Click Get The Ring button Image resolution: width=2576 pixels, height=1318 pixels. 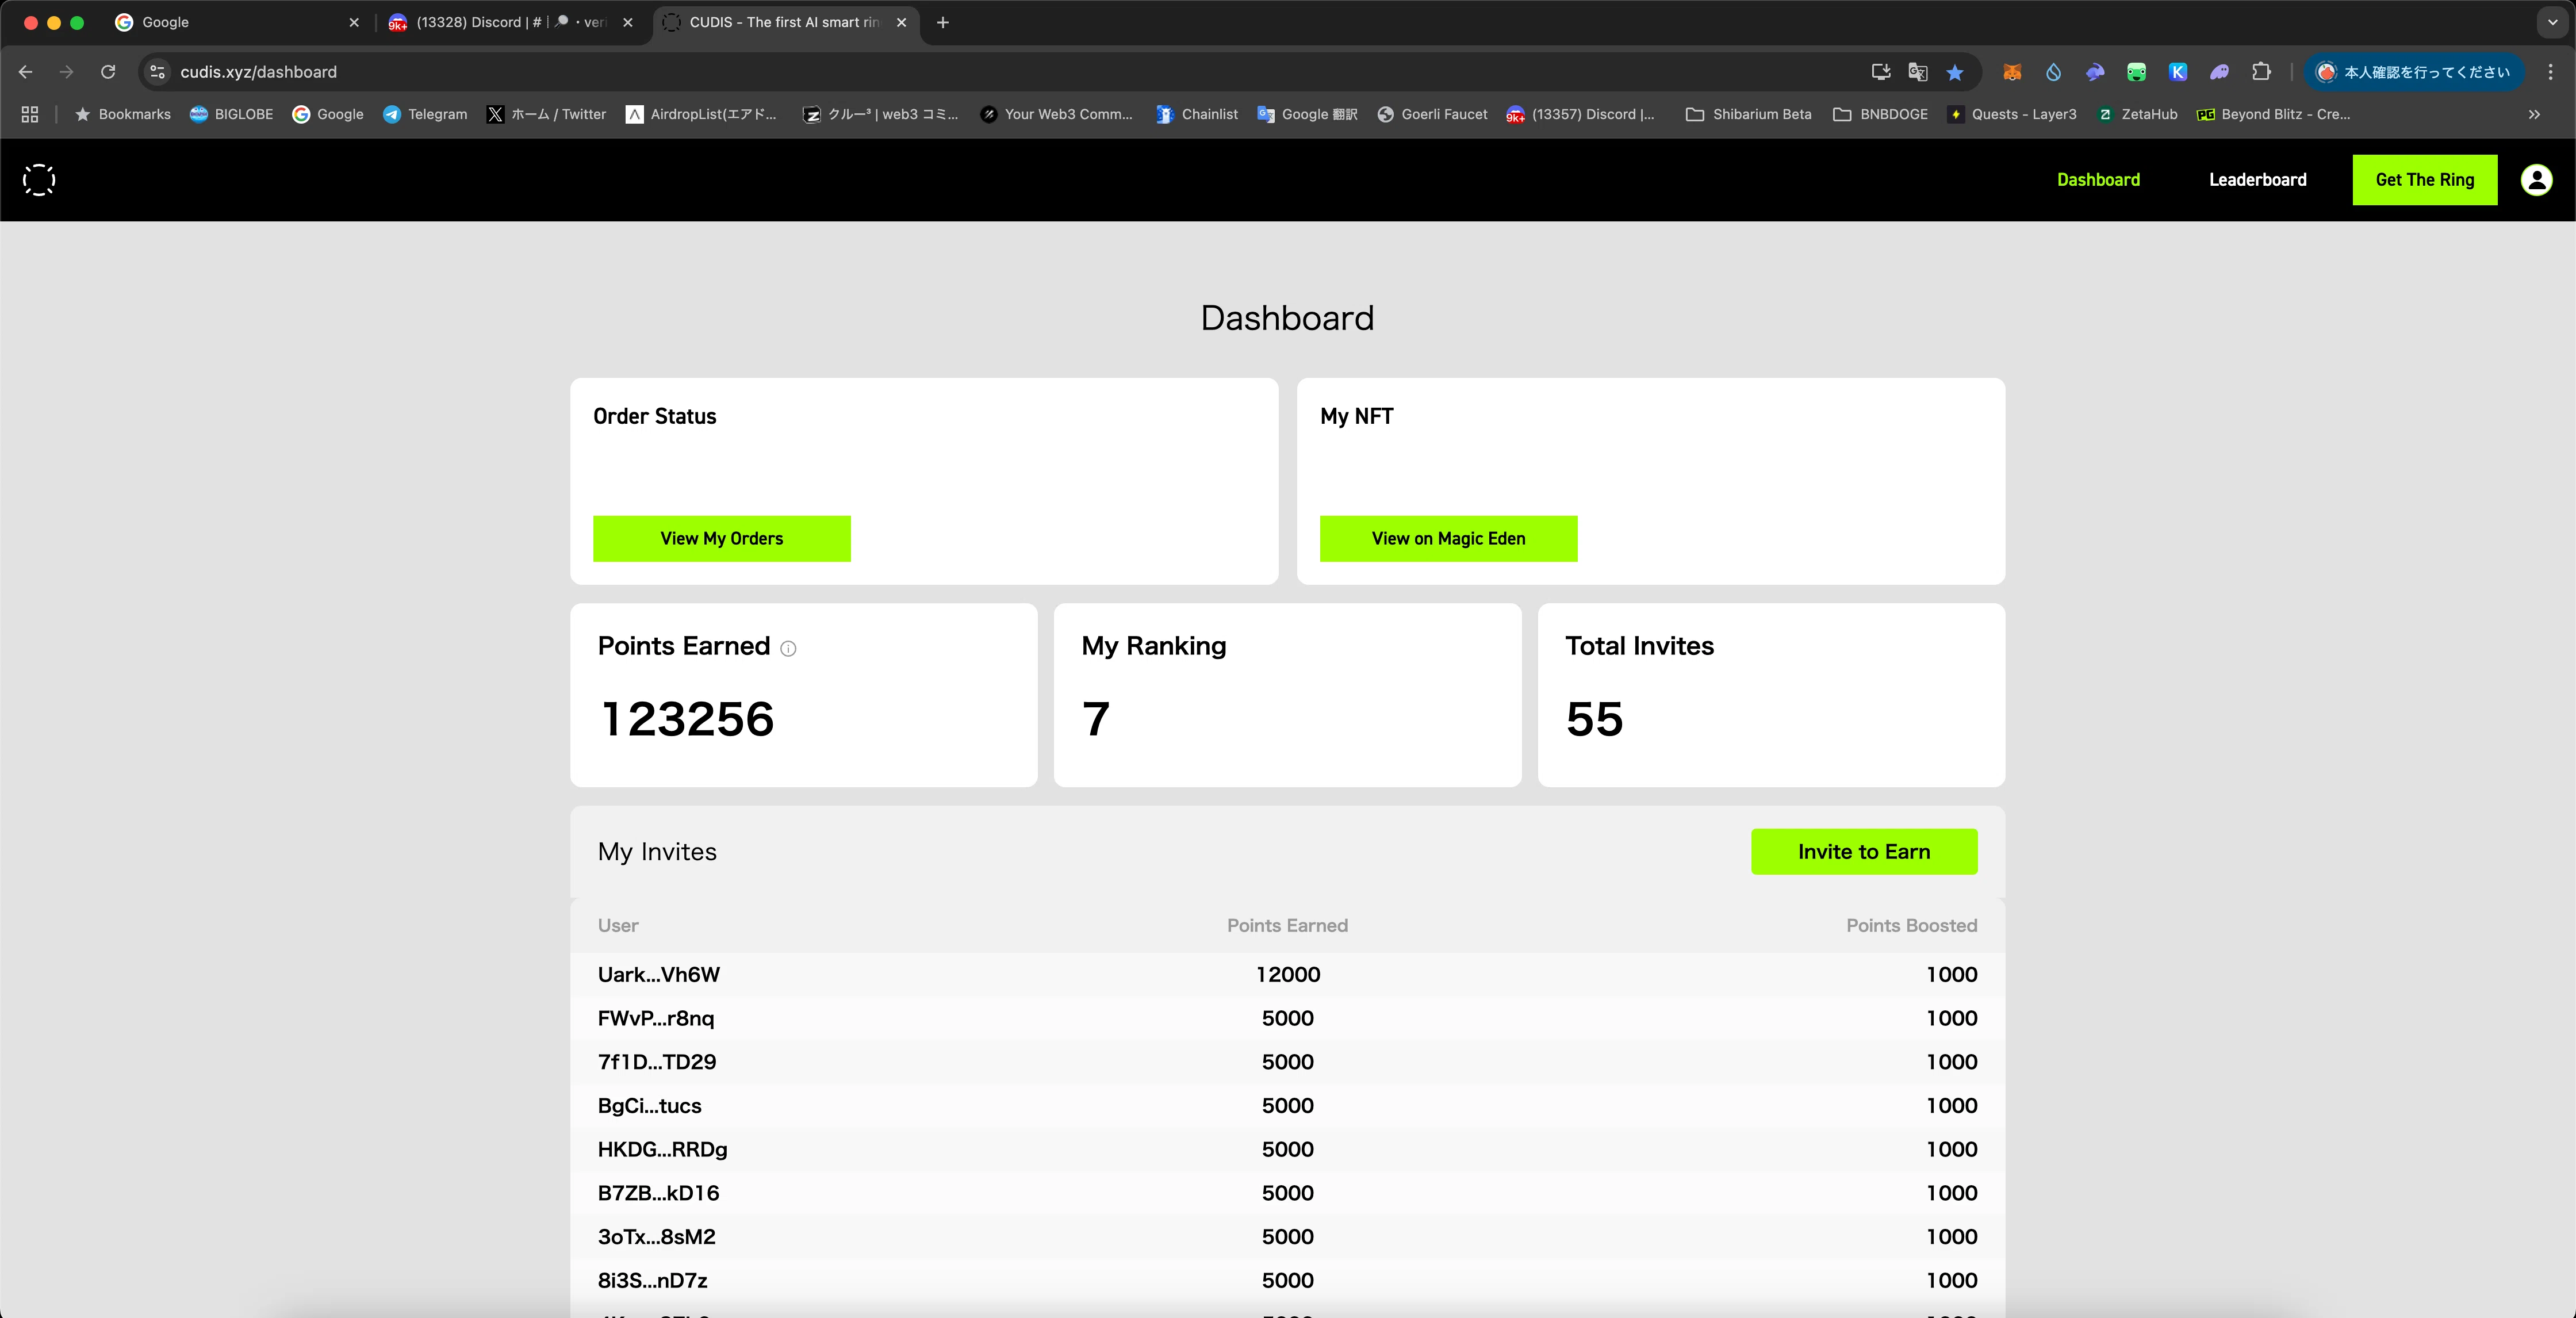point(2424,180)
